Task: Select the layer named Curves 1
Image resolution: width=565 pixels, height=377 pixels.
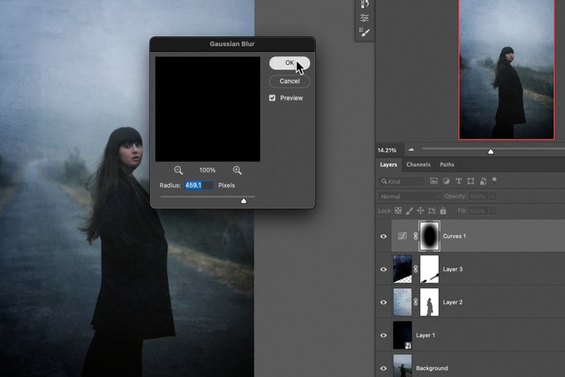Action: click(x=454, y=236)
